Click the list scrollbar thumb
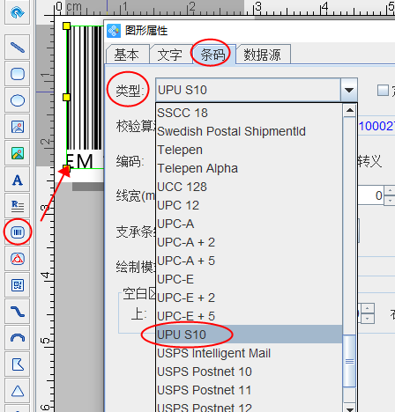 (349, 361)
